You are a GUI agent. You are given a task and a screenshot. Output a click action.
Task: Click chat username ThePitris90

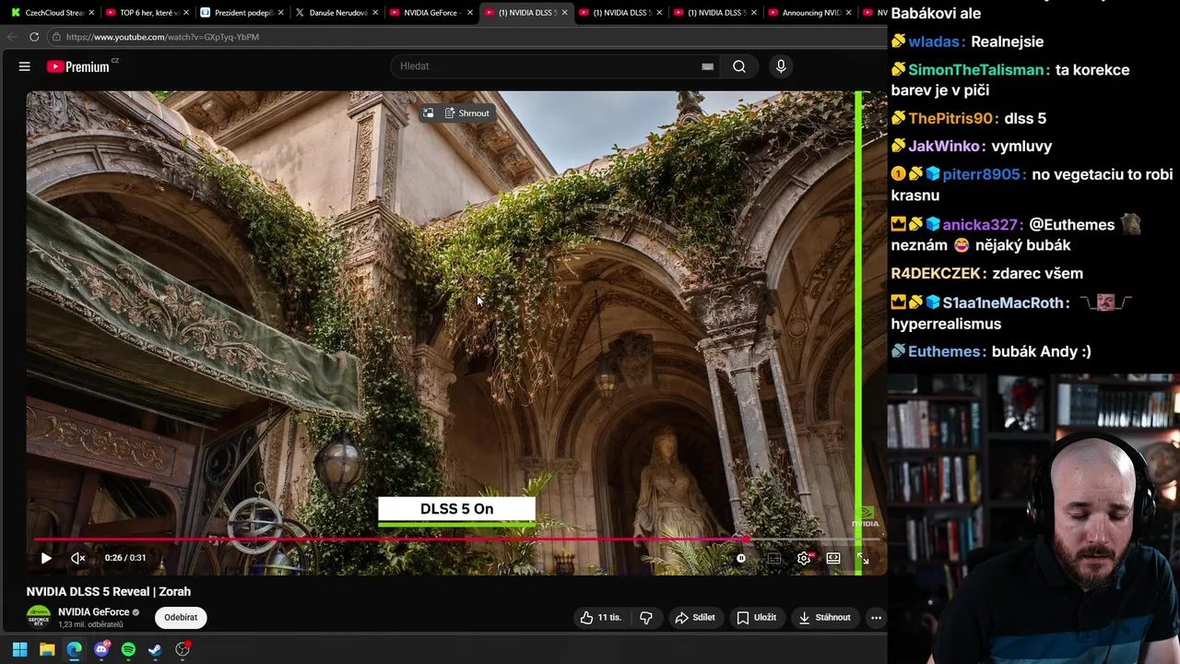point(950,118)
